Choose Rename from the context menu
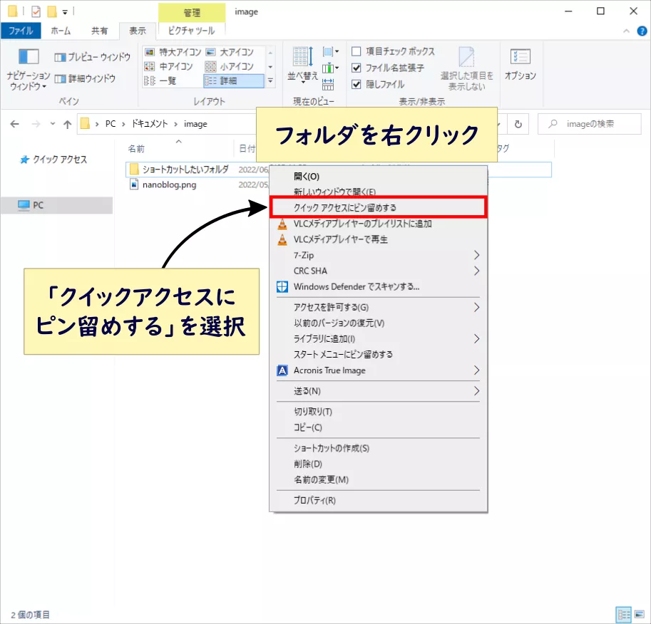 (x=378, y=480)
